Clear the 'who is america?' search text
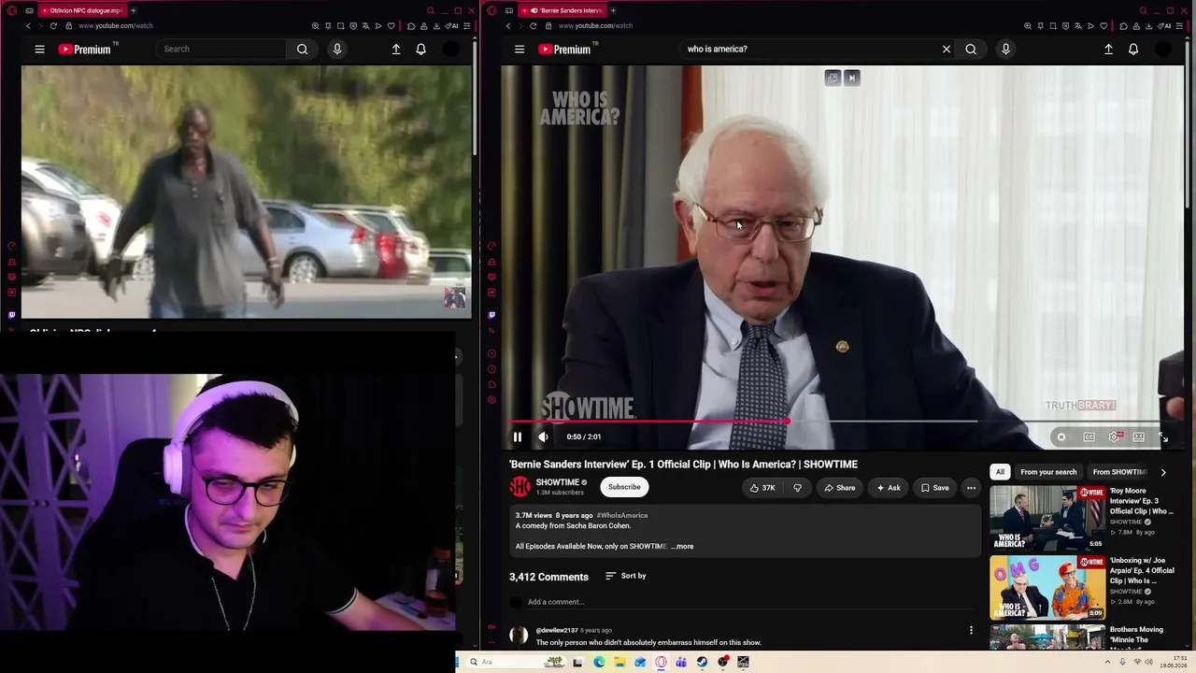1196x673 pixels. [x=947, y=49]
